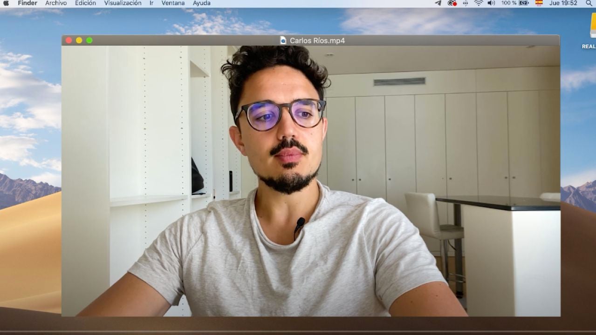The image size is (596, 335).
Task: Click the Telegram paper plane menu bar icon
Action: (438, 3)
